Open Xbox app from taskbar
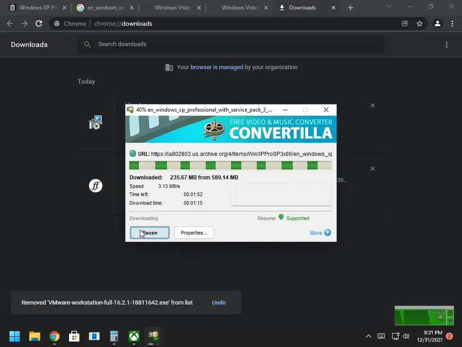This screenshot has height=347, width=462. [x=134, y=336]
